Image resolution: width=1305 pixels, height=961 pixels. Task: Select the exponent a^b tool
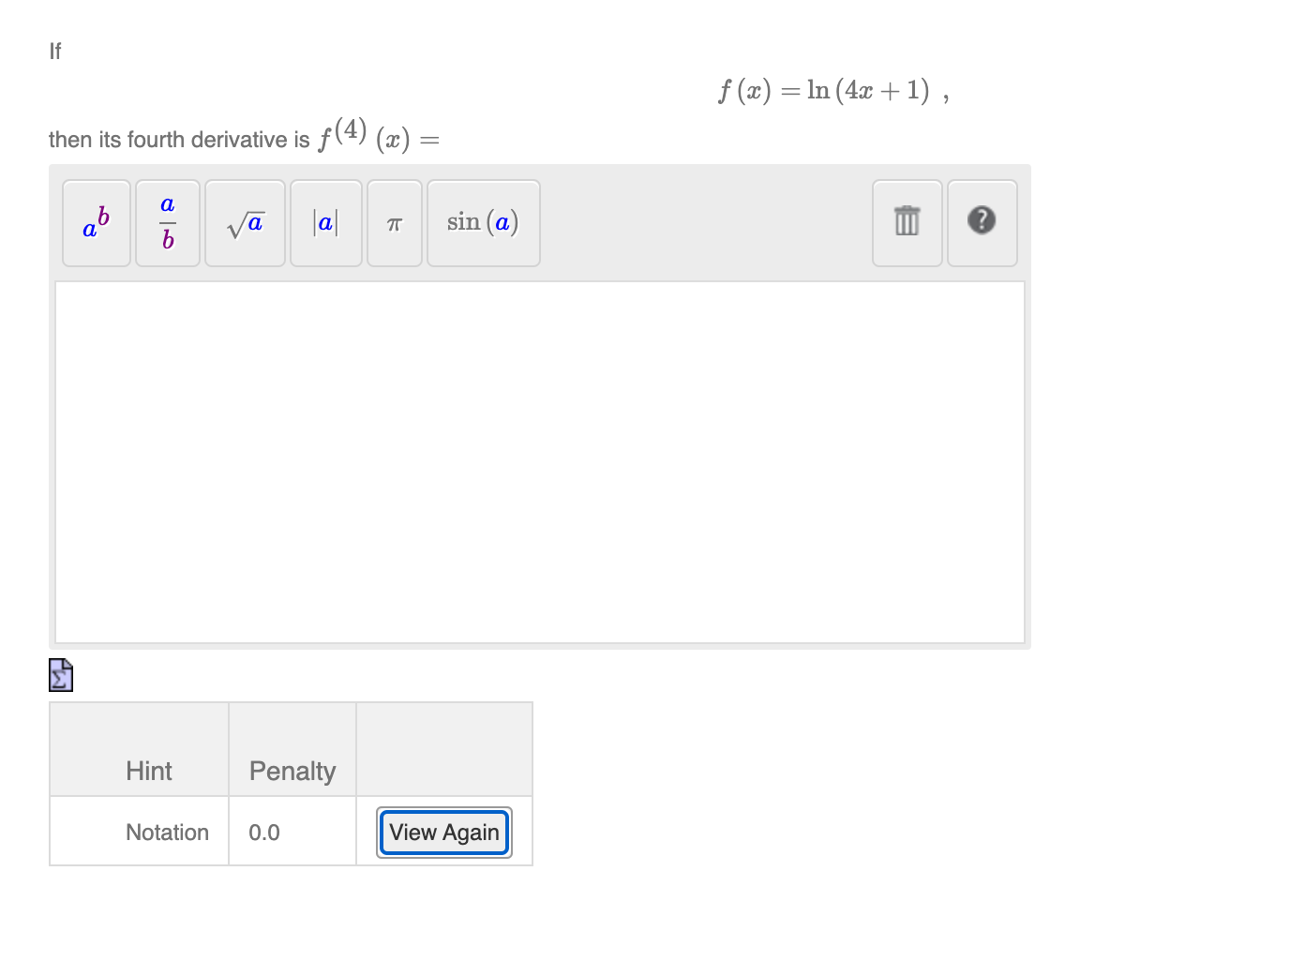(96, 223)
